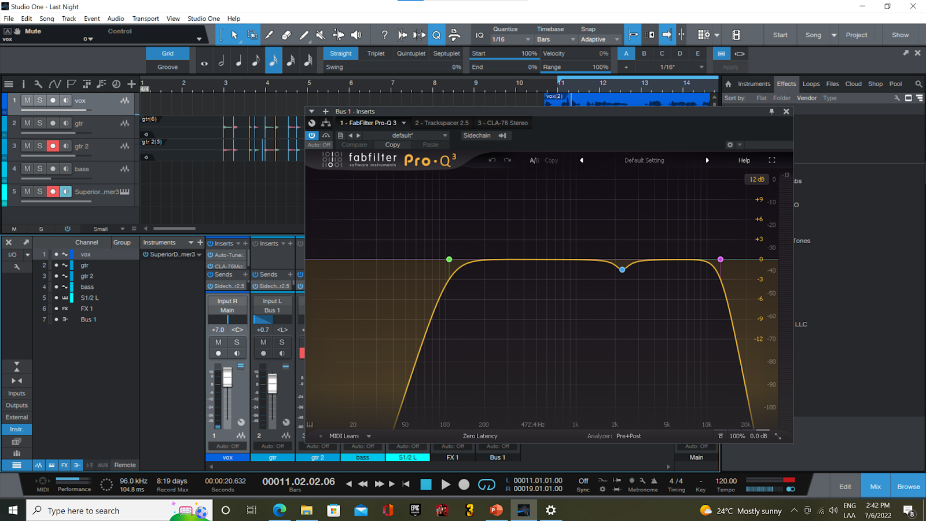The height and width of the screenshot is (521, 926).
Task: Stop playback with the Stop button
Action: pyautogui.click(x=426, y=485)
